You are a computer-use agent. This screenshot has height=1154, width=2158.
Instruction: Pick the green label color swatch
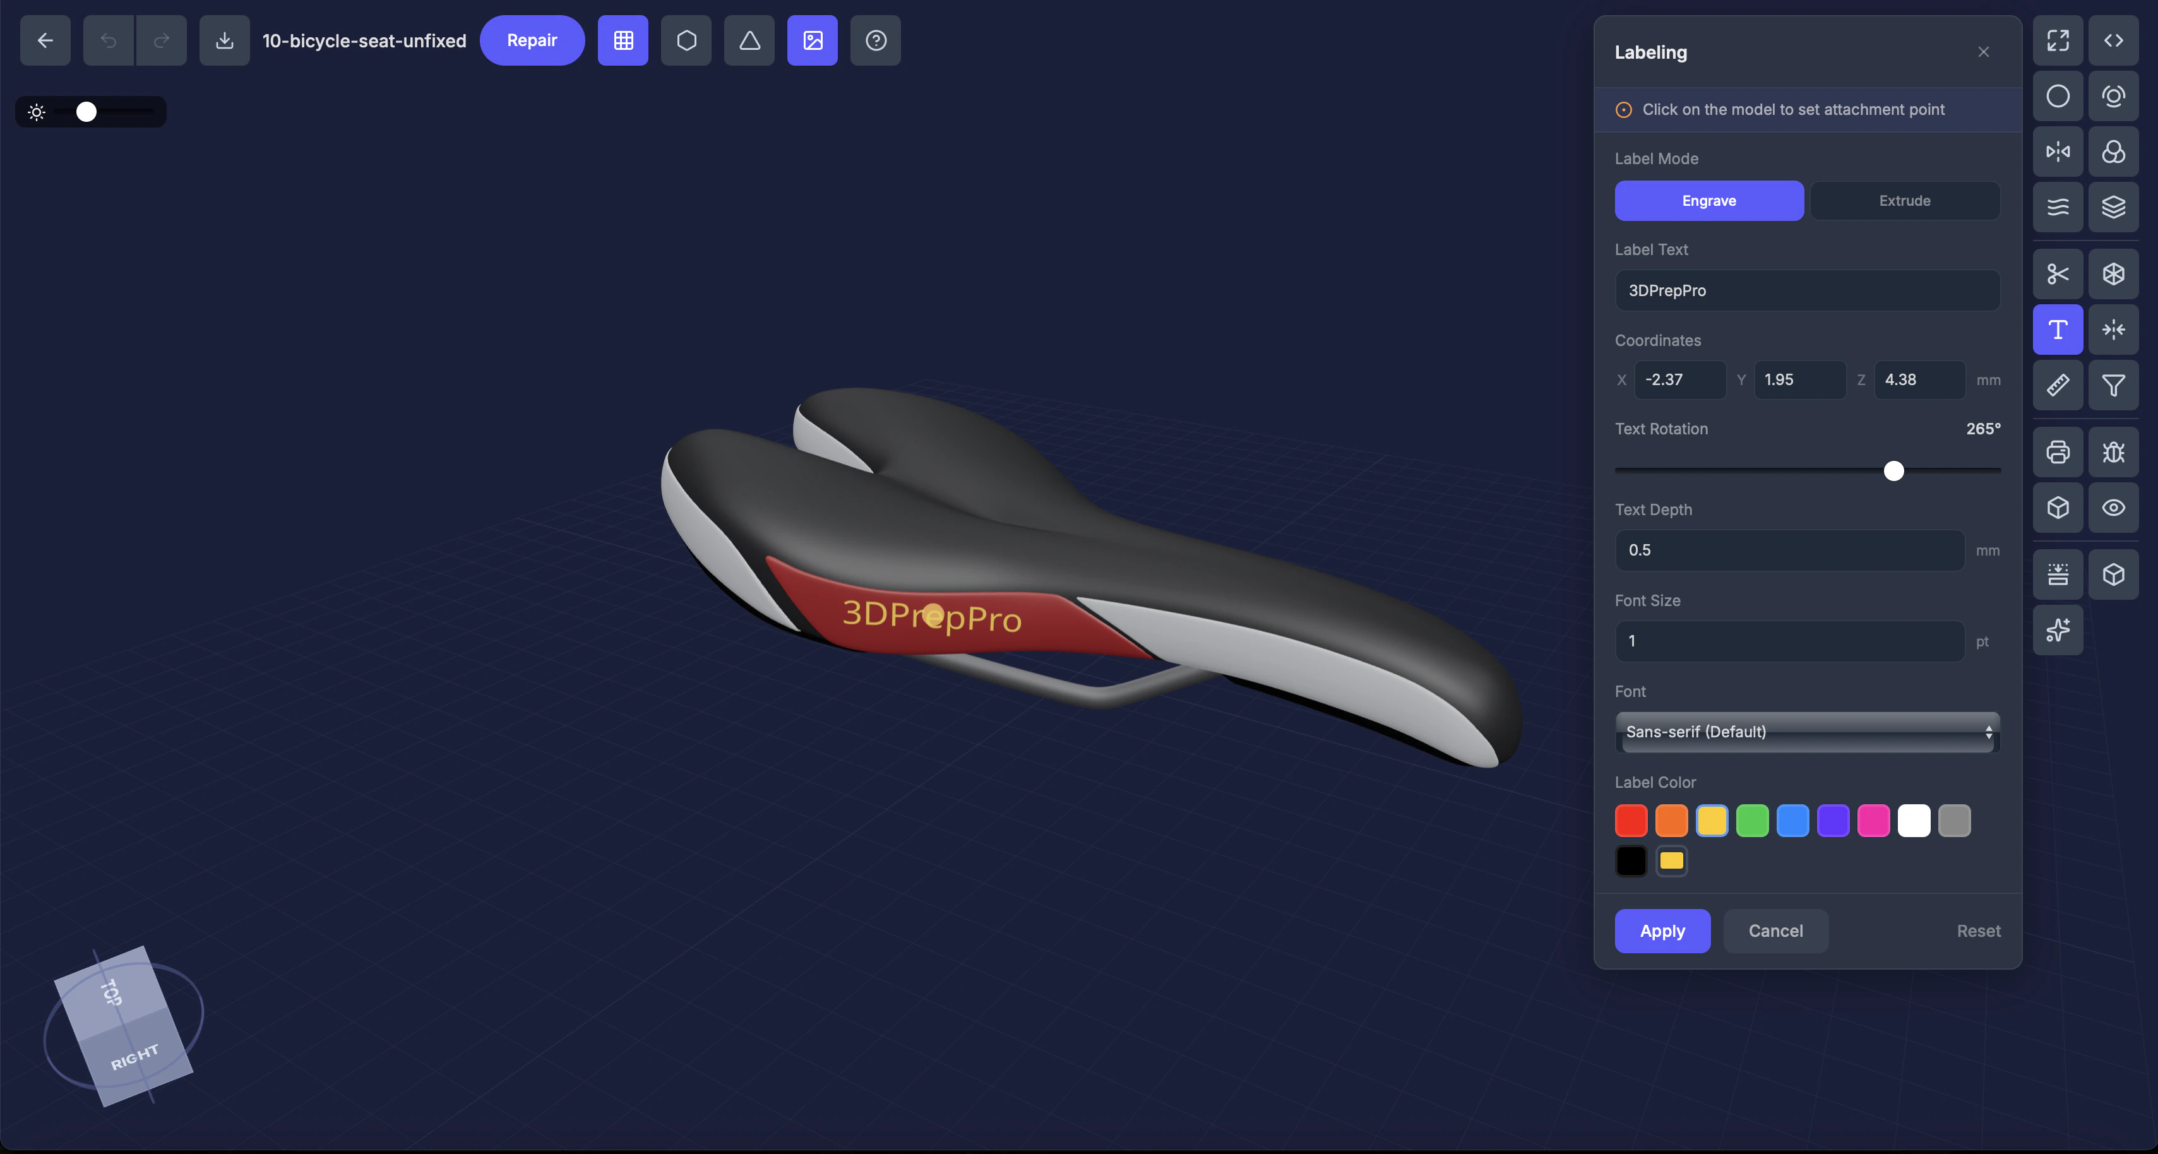[x=1753, y=821]
